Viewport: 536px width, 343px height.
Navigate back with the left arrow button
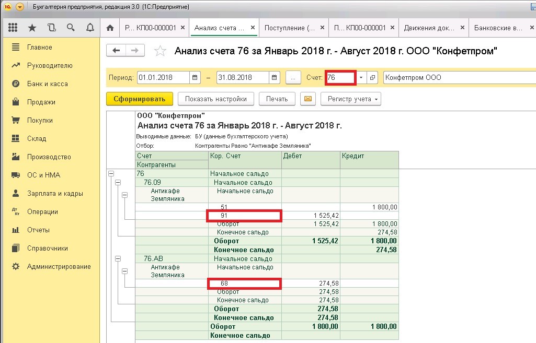click(116, 51)
